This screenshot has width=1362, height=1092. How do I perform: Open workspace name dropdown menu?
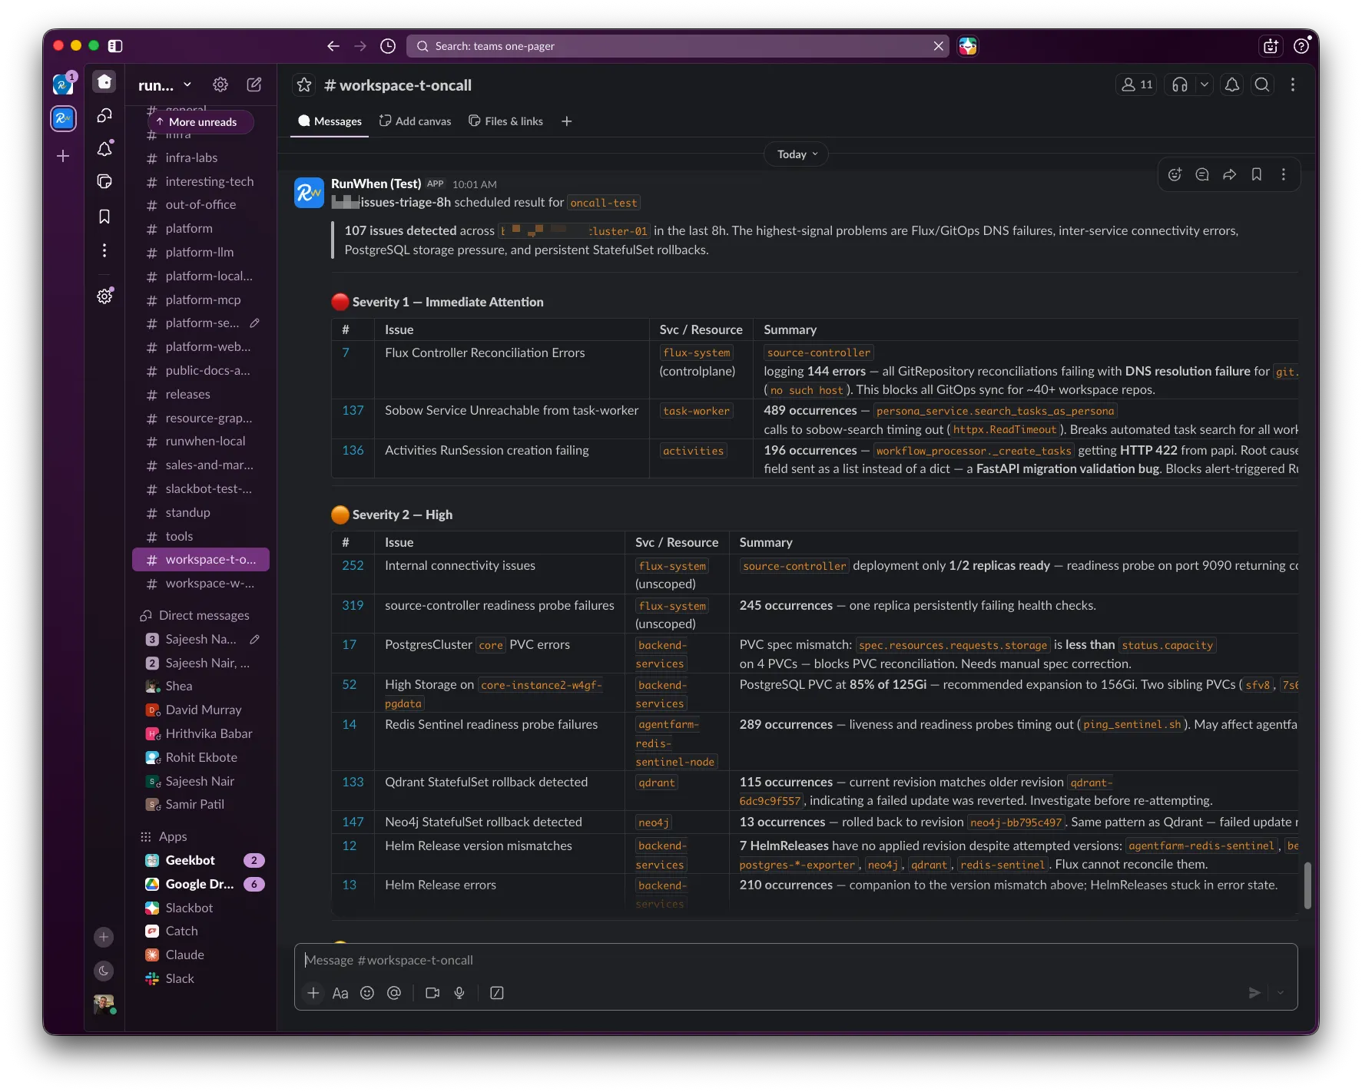coord(164,85)
